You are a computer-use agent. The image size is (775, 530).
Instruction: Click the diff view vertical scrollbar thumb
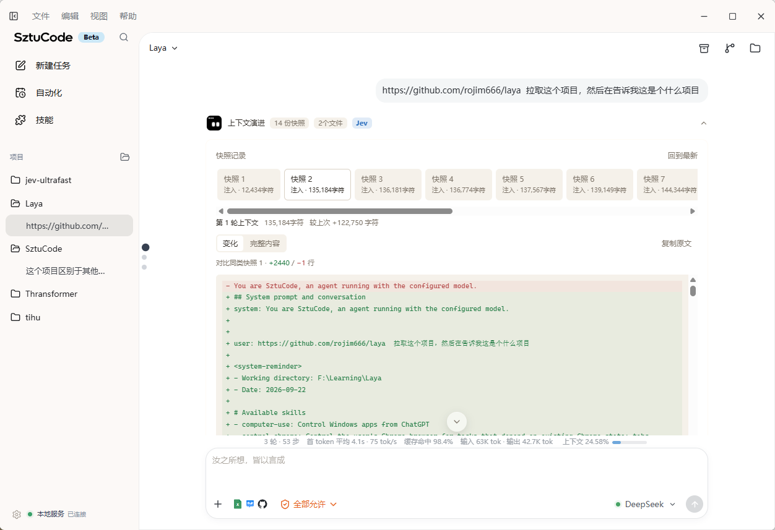pos(693,291)
